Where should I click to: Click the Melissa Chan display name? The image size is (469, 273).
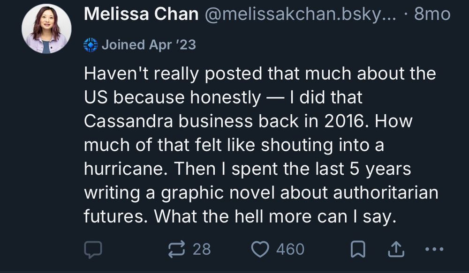click(x=141, y=15)
